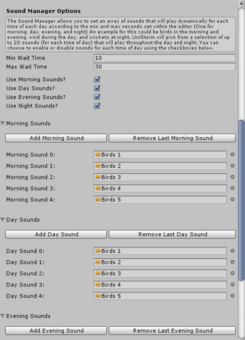Collapse the Day Sounds section
245x340 pixels.
click(3, 220)
